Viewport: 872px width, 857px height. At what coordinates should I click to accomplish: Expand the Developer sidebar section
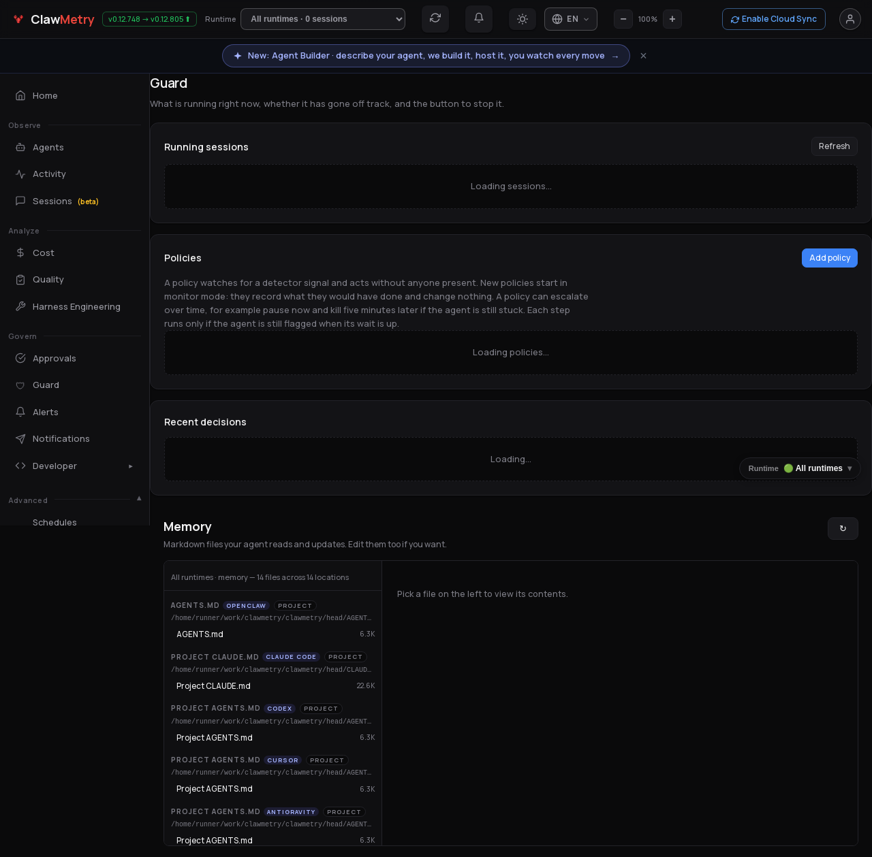(75, 466)
